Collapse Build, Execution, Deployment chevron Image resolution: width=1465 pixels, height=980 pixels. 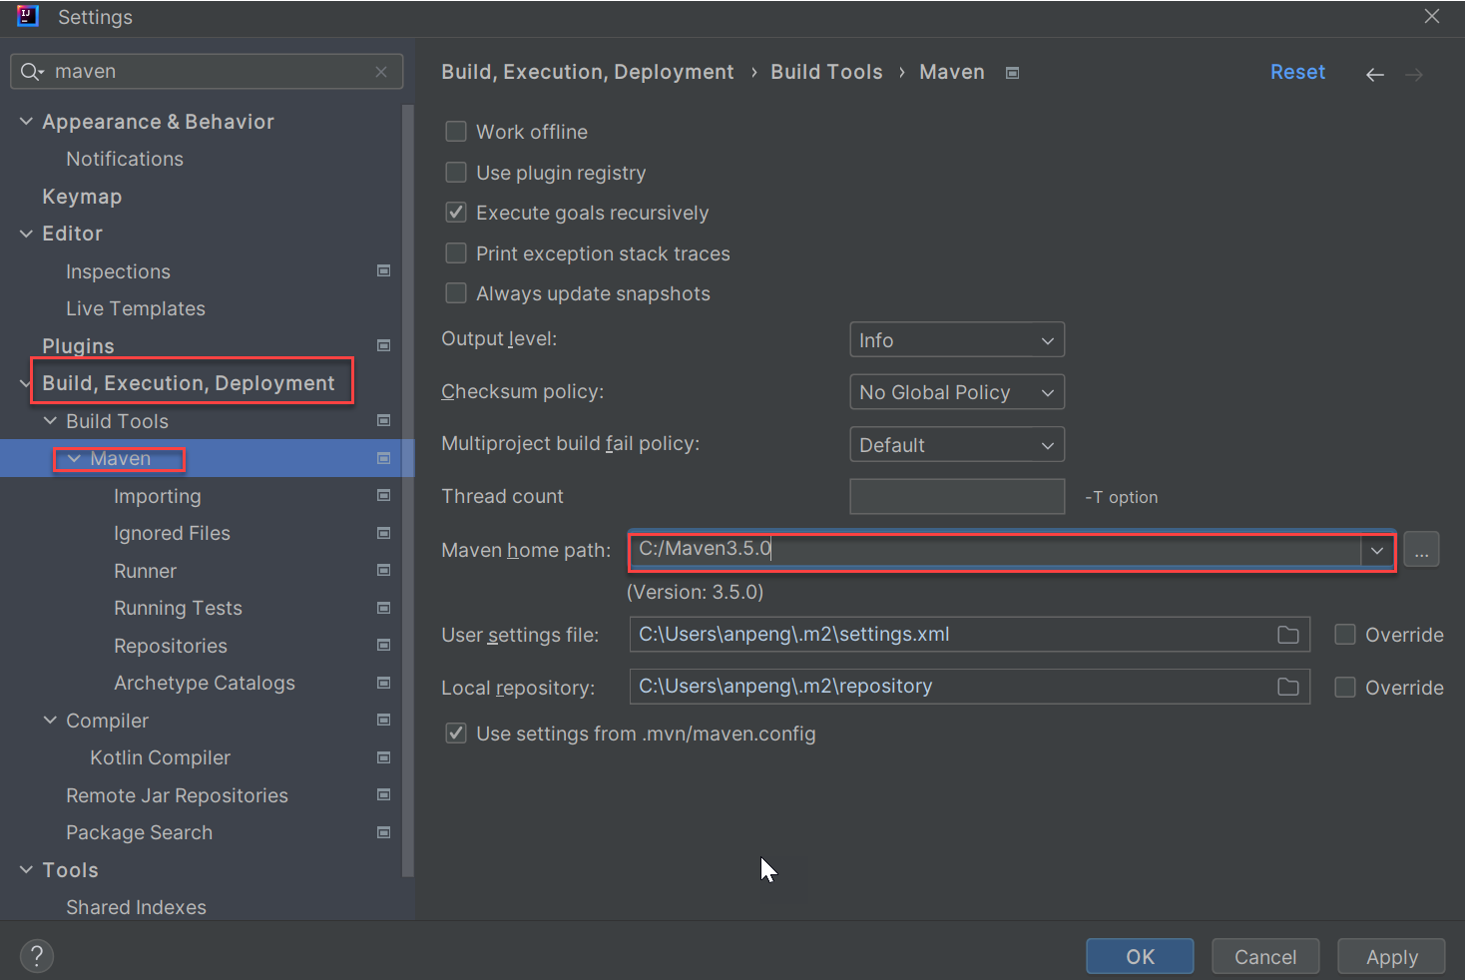(26, 383)
